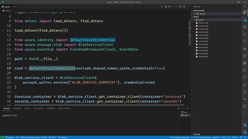Open invoice1.pdf in the Explorer tree

pos(203,23)
